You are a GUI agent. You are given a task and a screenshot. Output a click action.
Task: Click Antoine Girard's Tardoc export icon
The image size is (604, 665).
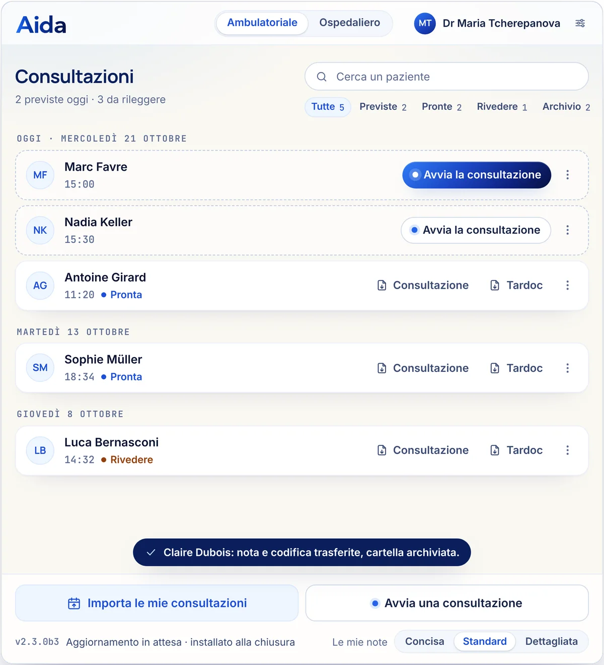click(x=495, y=285)
